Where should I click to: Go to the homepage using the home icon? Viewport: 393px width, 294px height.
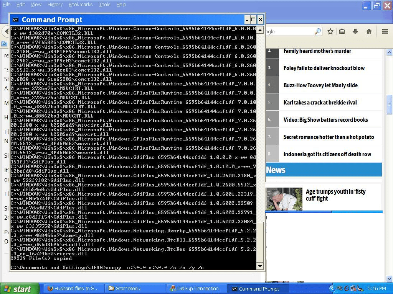click(x=370, y=31)
